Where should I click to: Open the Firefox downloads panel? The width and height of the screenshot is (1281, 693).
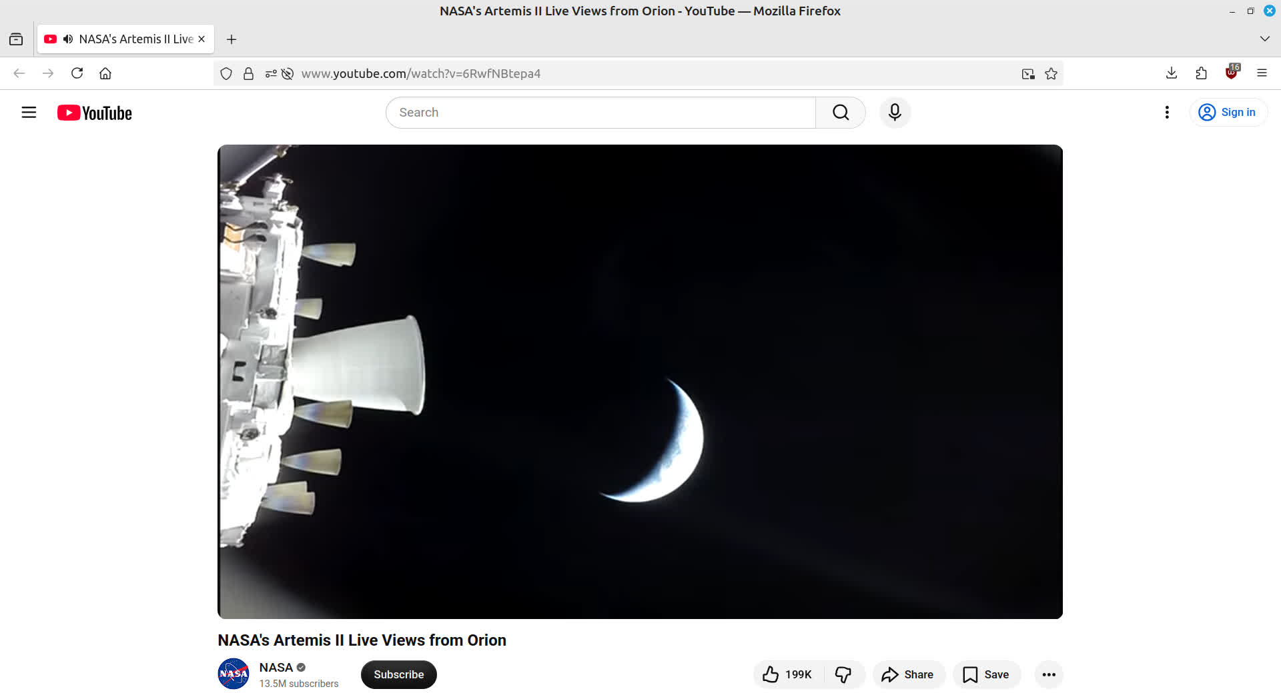click(1171, 73)
